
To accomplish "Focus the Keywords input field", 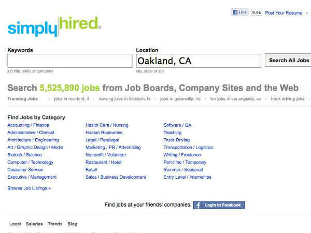I will pyautogui.click(x=70, y=61).
